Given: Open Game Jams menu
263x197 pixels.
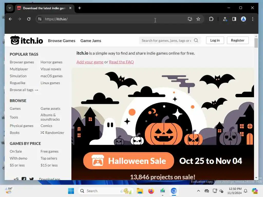Looking at the screenshot, I should [x=91, y=41].
